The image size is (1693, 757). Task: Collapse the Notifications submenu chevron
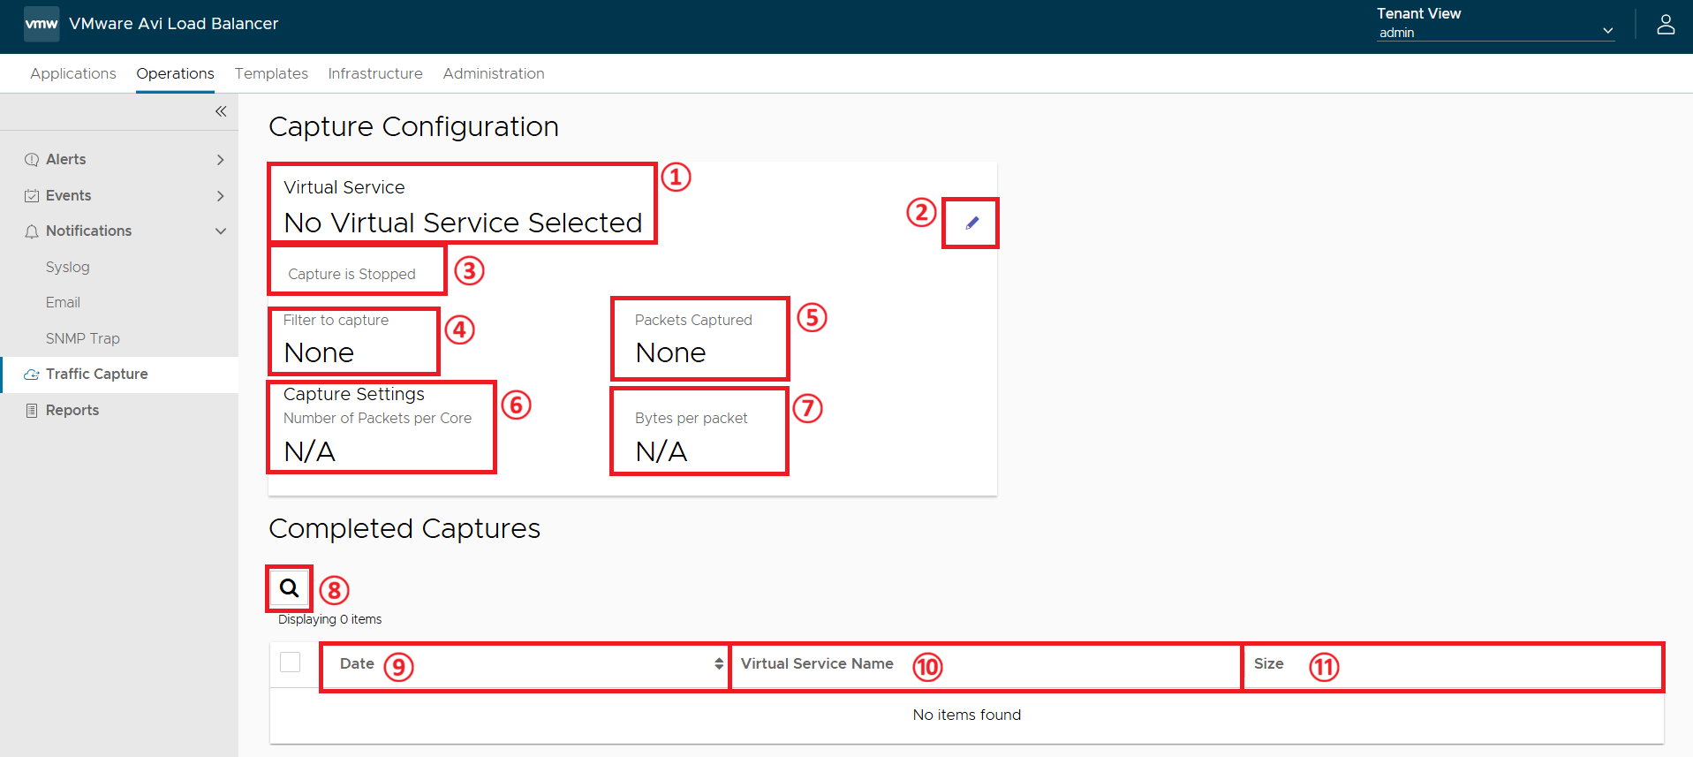coord(221,231)
